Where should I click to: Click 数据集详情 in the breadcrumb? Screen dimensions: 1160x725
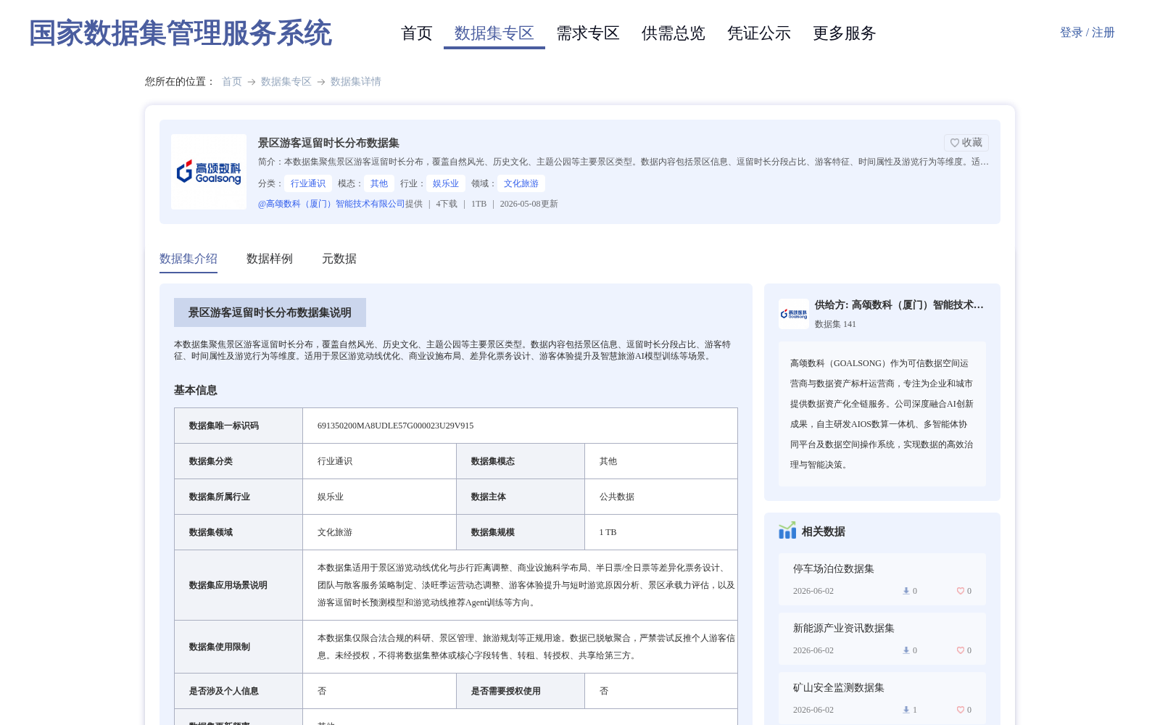click(x=356, y=81)
